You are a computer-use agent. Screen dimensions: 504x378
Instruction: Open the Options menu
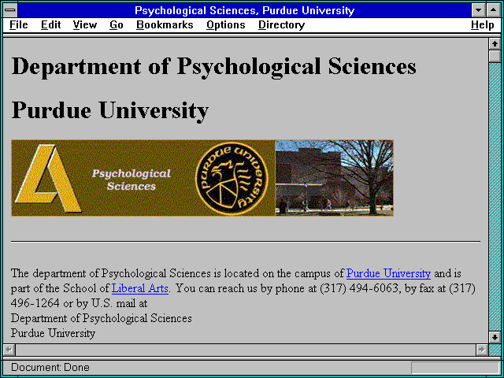click(x=226, y=25)
